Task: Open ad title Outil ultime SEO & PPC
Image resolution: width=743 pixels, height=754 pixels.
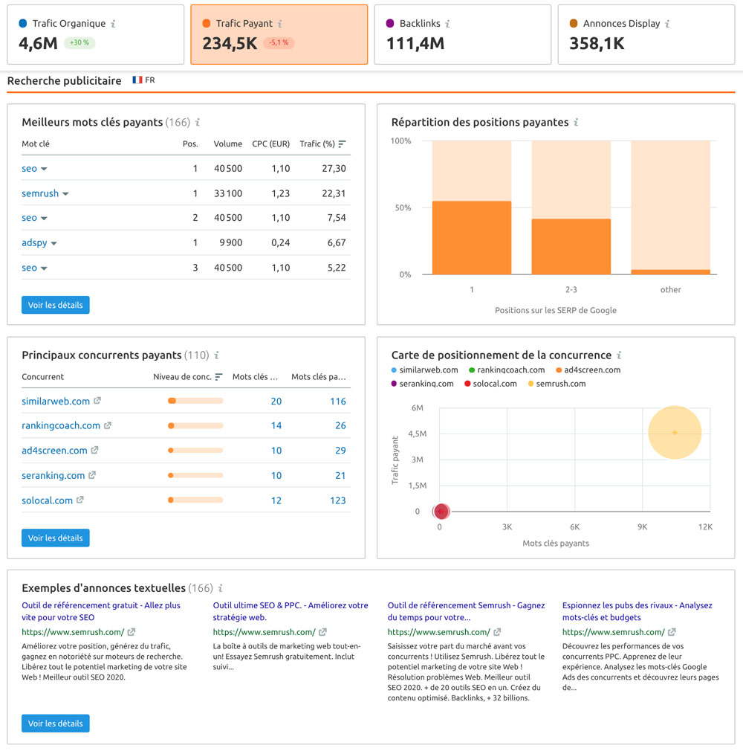Action: [x=291, y=611]
